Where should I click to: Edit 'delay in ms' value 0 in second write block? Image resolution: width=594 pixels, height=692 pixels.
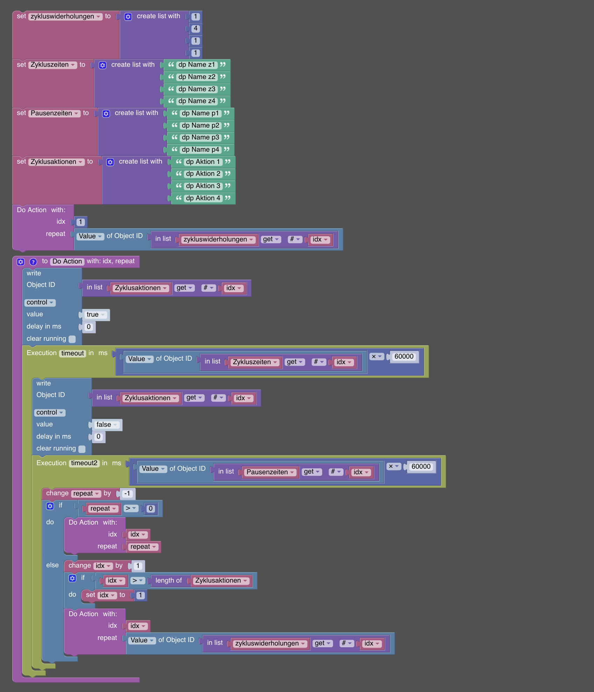[98, 437]
